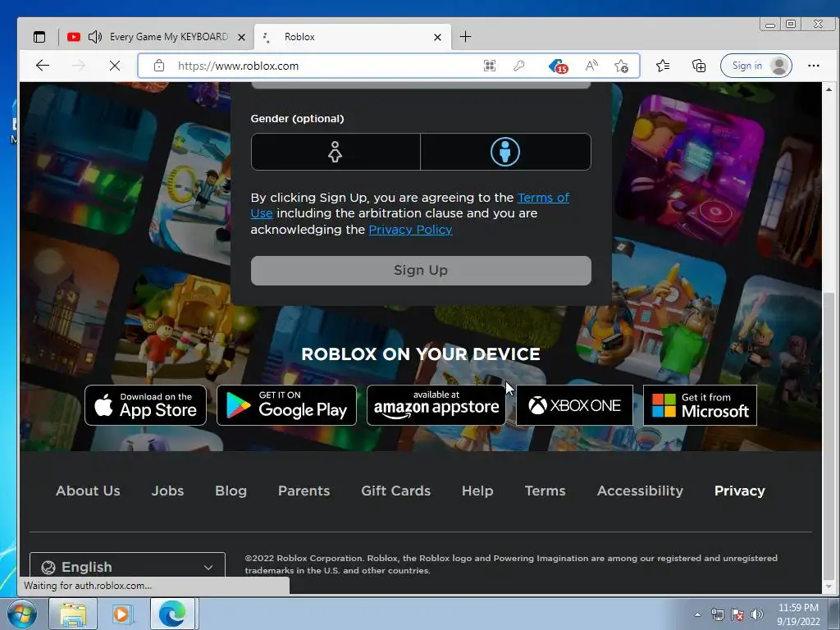The height and width of the screenshot is (630, 840).
Task: Add this page to favorites
Action: click(x=622, y=66)
